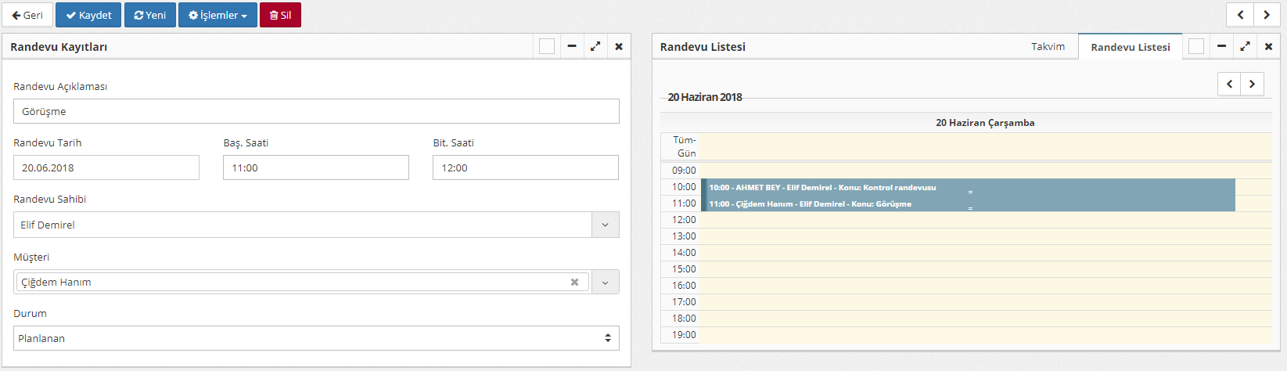
Task: Navigate to previous record at top right
Action: [x=1240, y=15]
